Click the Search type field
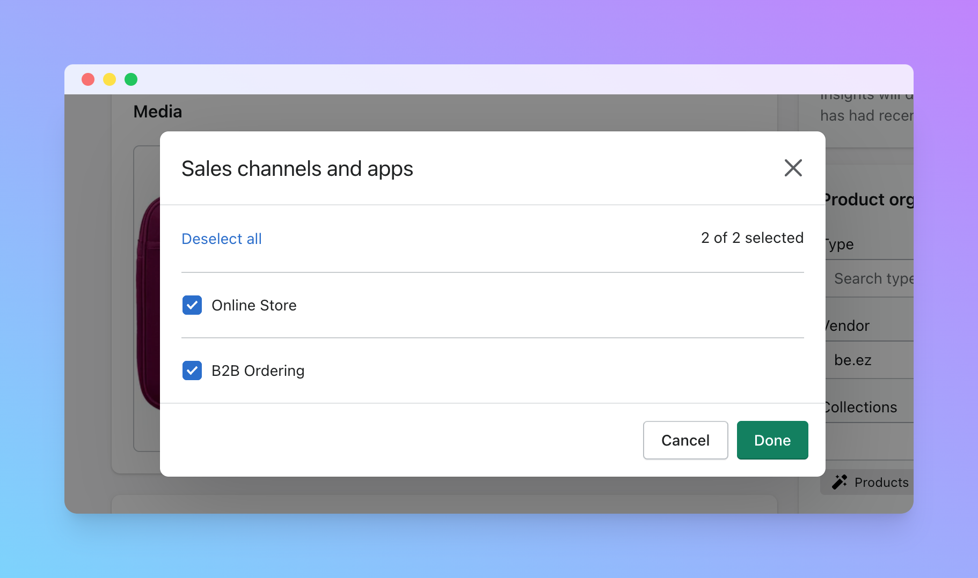This screenshot has width=978, height=578. [x=874, y=278]
